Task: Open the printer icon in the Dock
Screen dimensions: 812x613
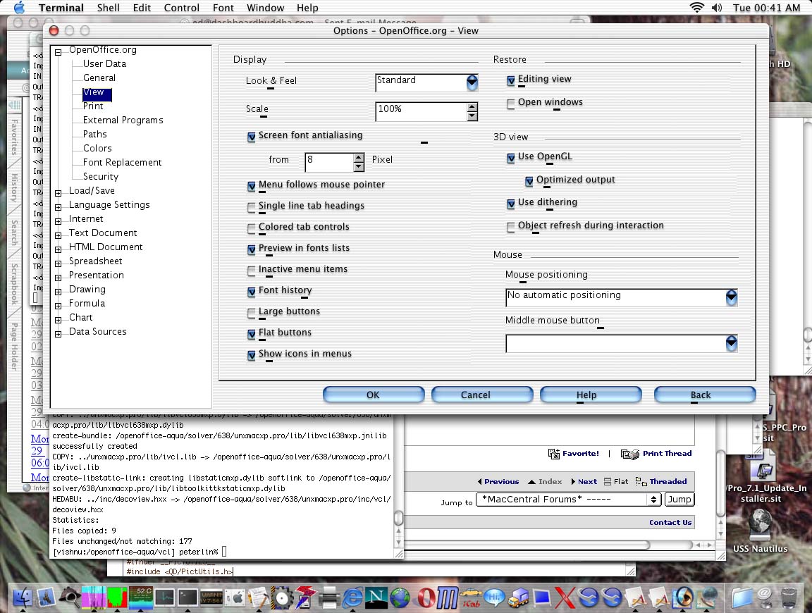Action: point(329,597)
